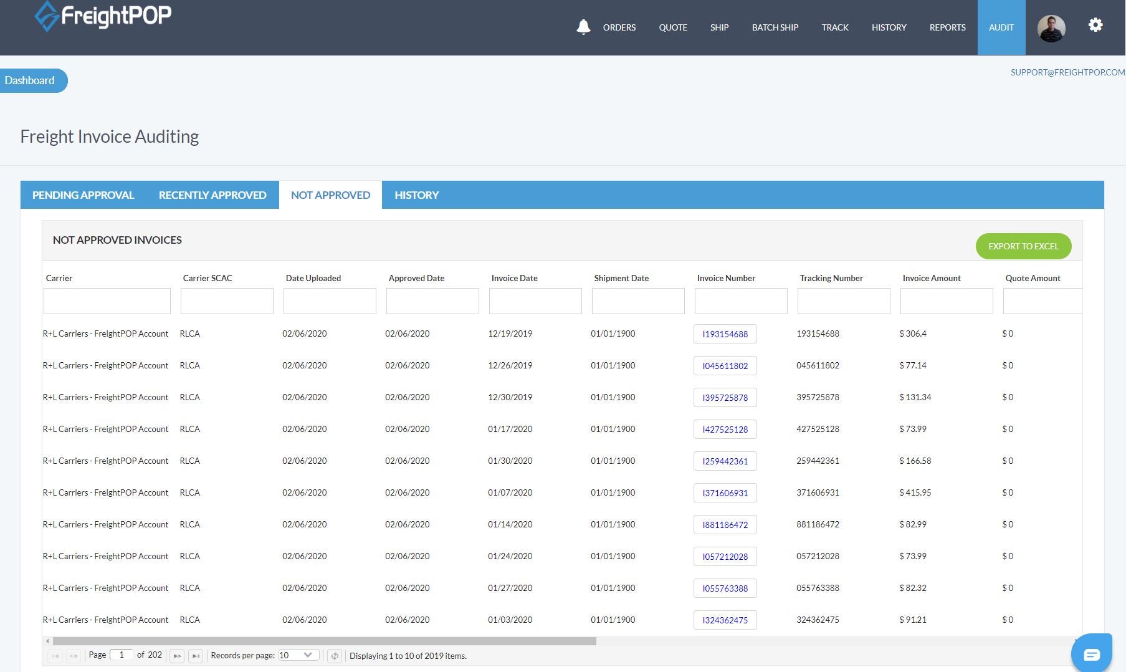Sort by Invoice Date column header
This screenshot has width=1126, height=672.
pos(514,278)
